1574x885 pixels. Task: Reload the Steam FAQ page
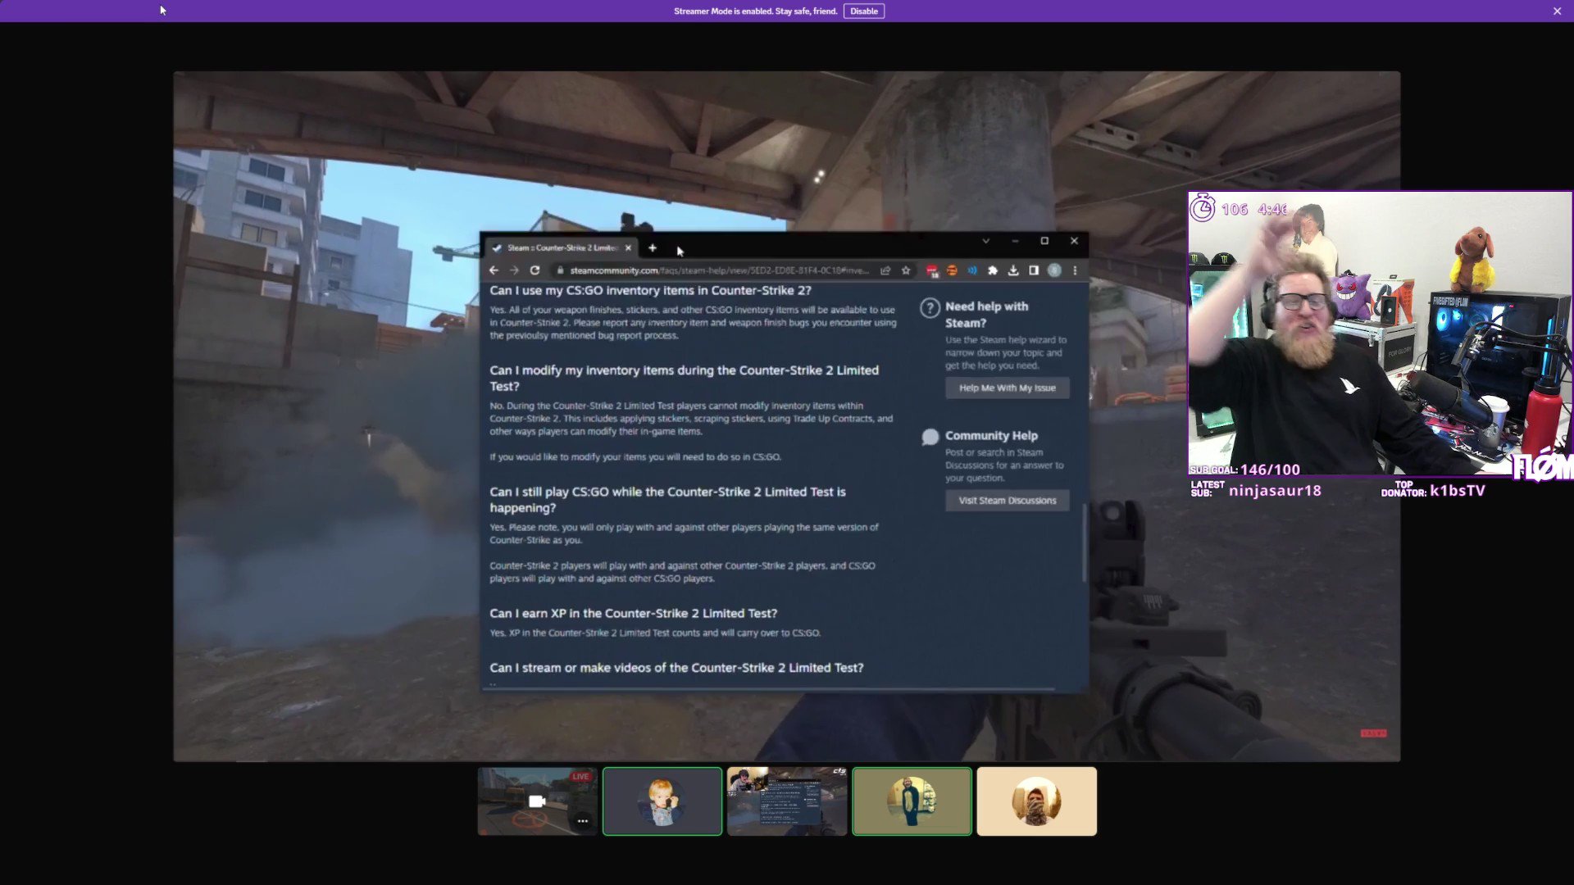pos(535,270)
